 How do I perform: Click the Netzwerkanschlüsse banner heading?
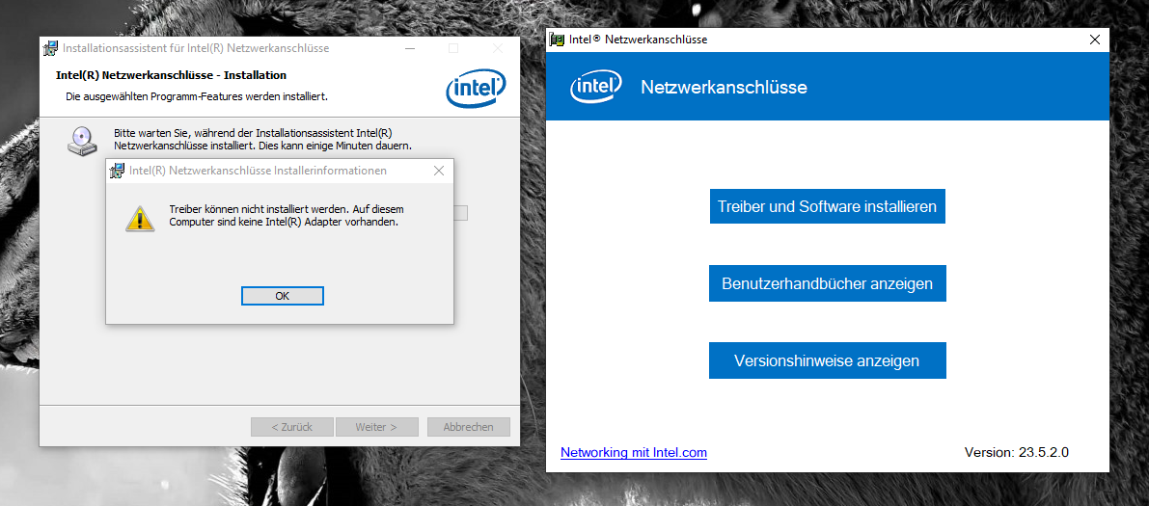(x=724, y=87)
